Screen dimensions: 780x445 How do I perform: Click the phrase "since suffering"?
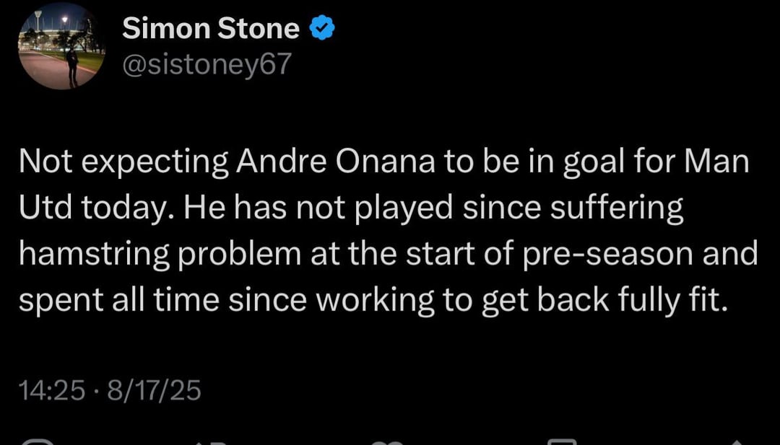[572, 208]
